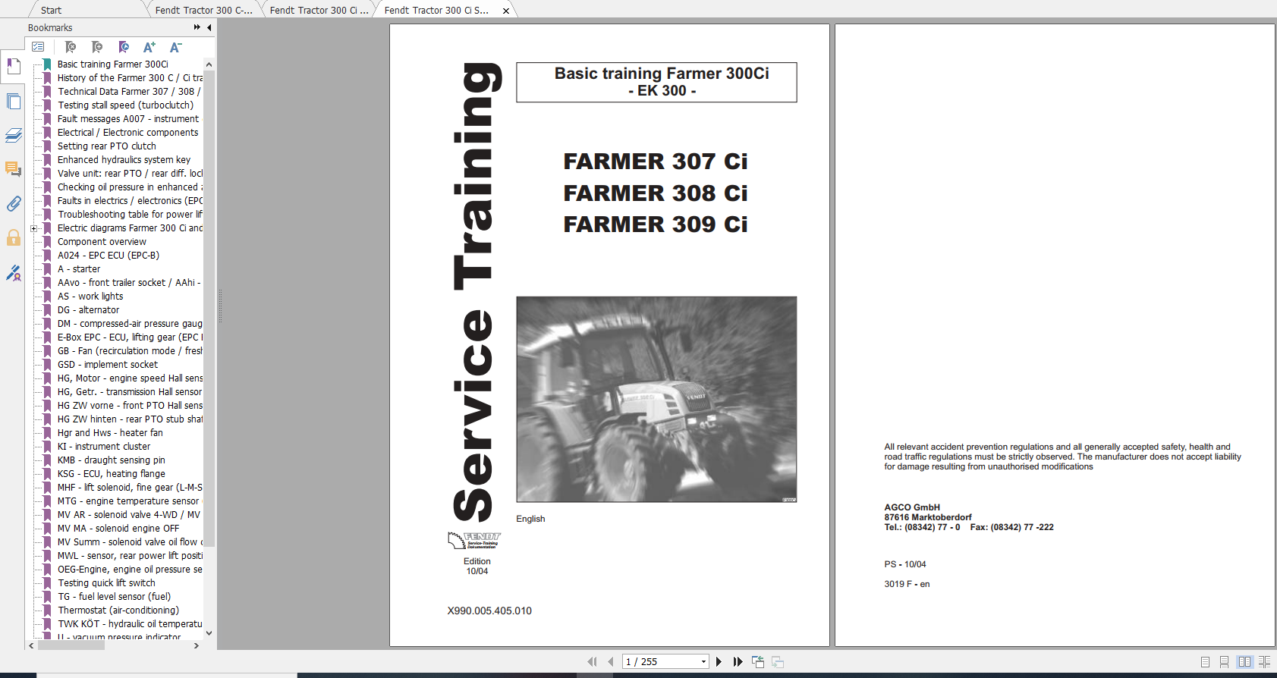Open Electrical / Electronic components bookmark
Image resolution: width=1277 pixels, height=678 pixels.
pyautogui.click(x=127, y=133)
